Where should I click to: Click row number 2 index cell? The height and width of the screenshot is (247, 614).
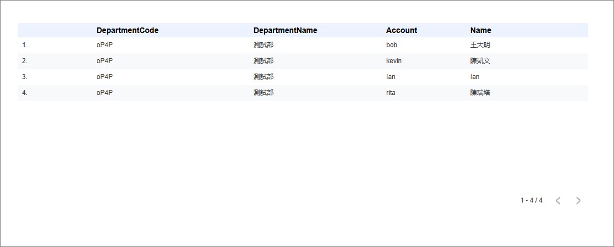click(x=25, y=61)
